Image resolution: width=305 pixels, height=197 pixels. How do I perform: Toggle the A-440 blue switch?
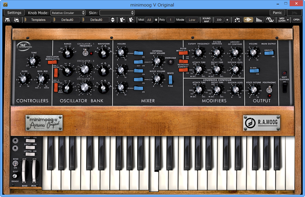tap(254, 71)
